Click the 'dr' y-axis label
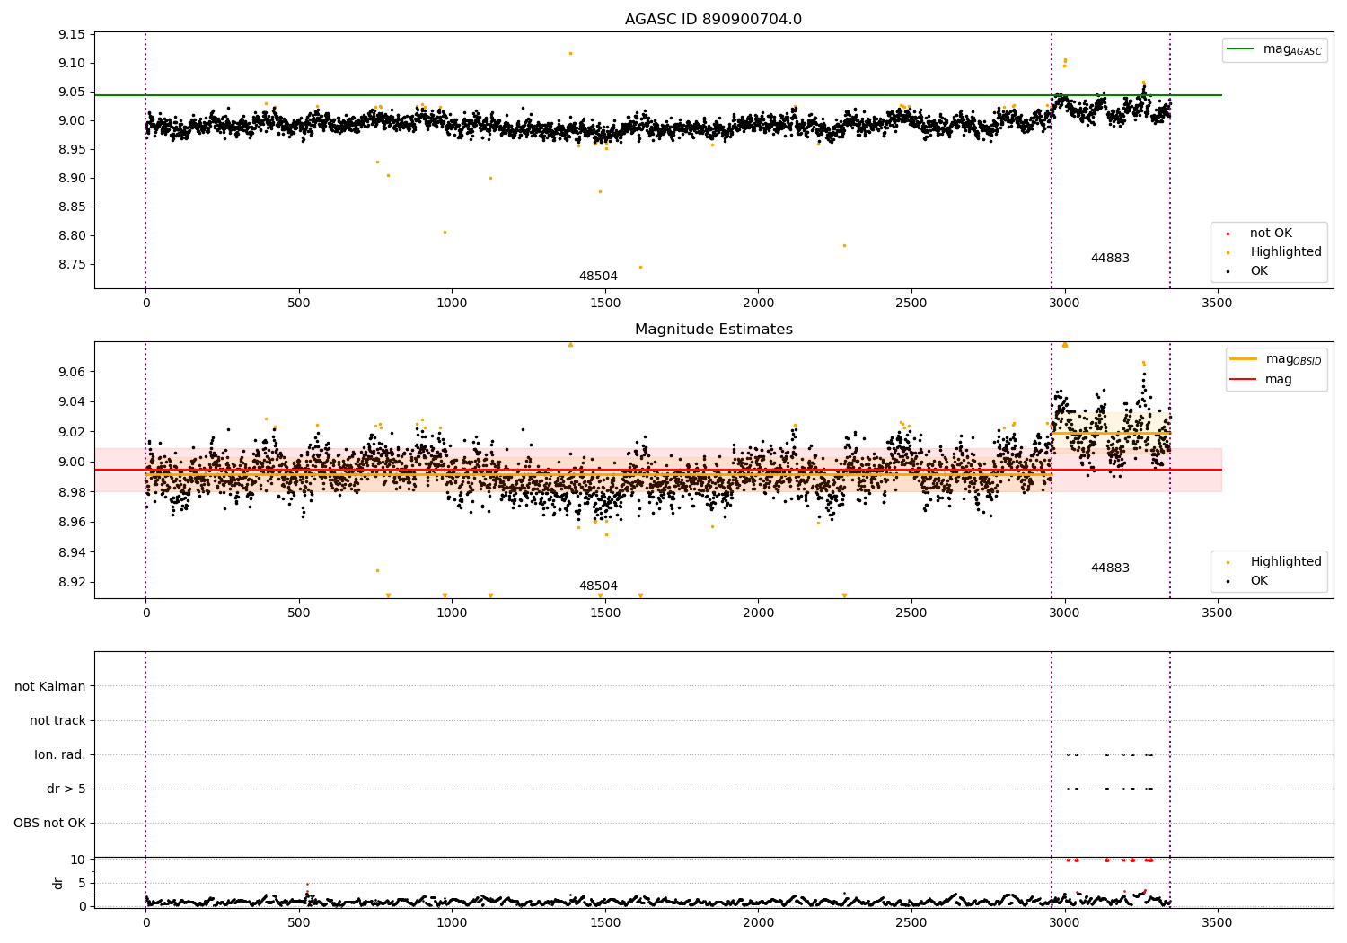1347x943 pixels. point(58,883)
